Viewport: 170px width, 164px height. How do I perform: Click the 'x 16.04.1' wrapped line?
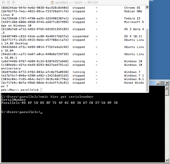pos(9,58)
